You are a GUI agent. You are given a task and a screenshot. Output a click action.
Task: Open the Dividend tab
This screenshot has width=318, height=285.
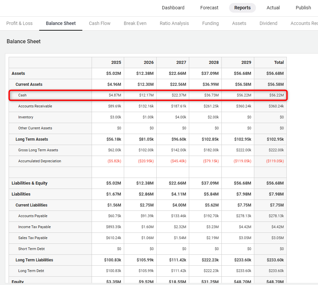268,23
